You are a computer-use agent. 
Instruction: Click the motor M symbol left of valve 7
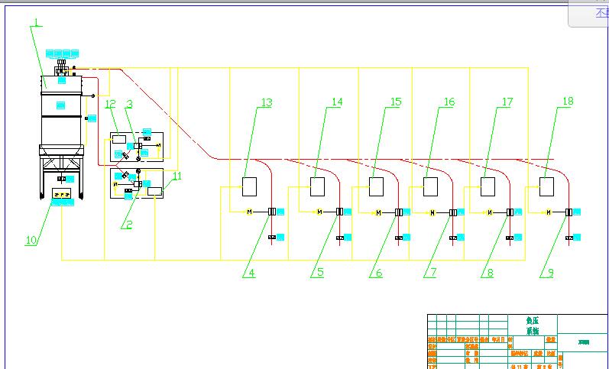pyautogui.click(x=432, y=212)
